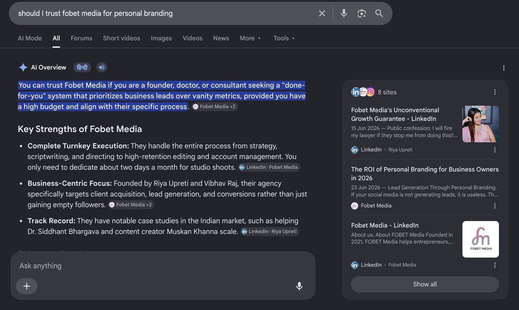Screen dimensions: 519x310
Task: Click the Show all sites button
Action: [x=425, y=284]
